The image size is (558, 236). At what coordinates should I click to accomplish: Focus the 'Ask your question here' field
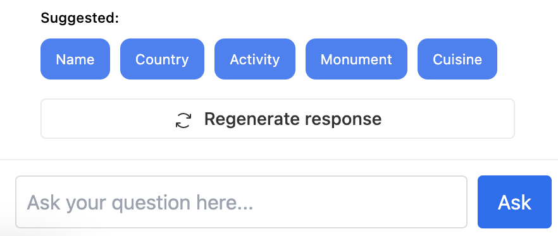tap(241, 202)
